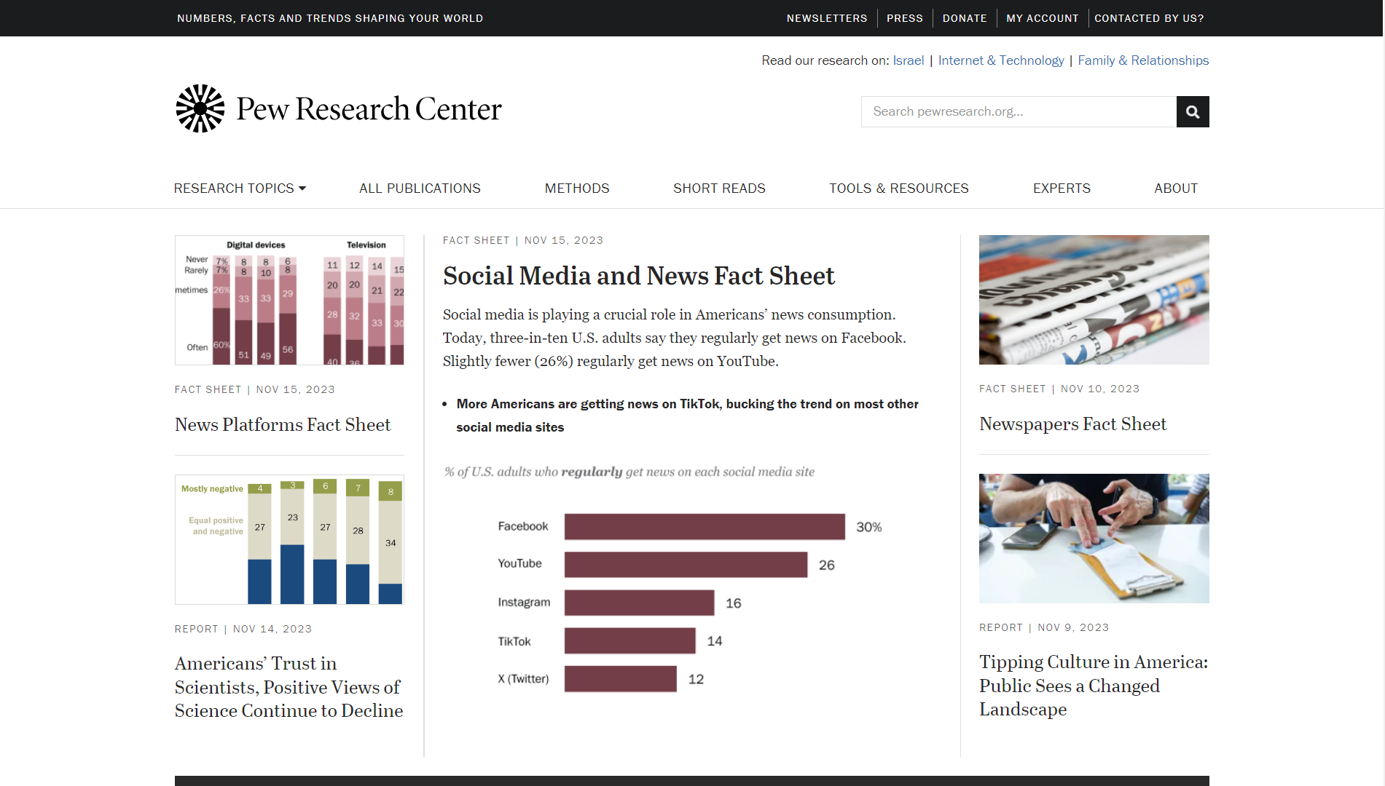Viewport: 1385px width, 786px height.
Task: Open the SHORT READS section
Action: click(x=719, y=188)
